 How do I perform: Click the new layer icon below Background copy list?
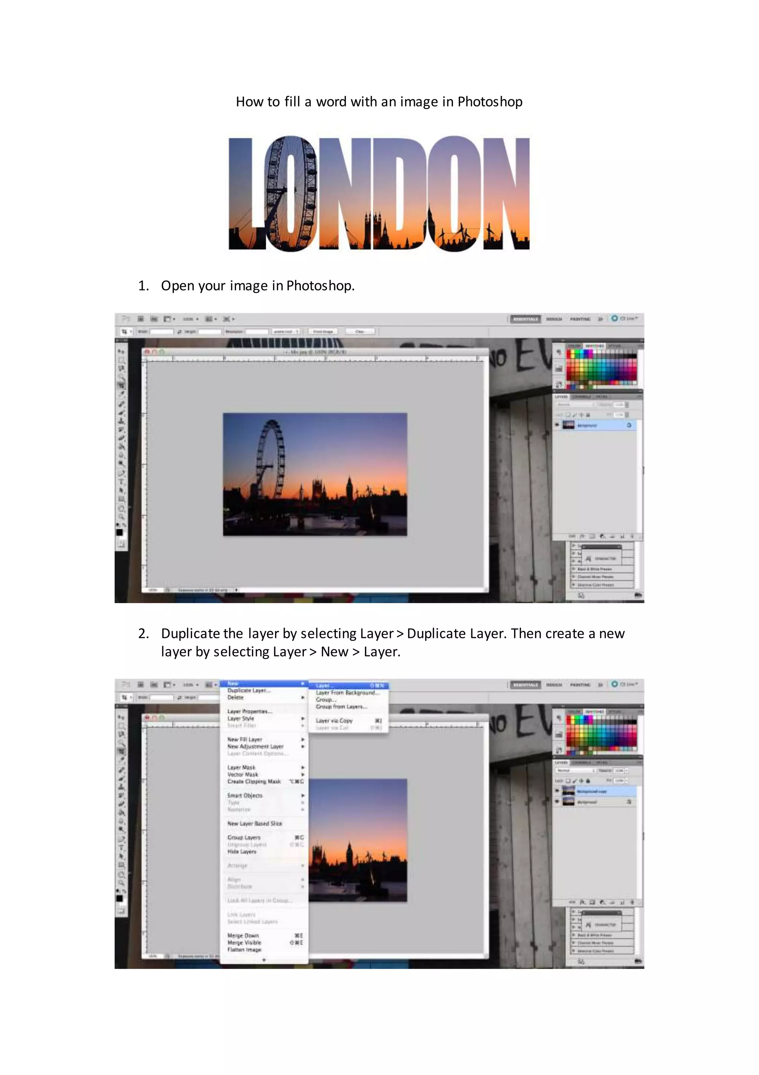(622, 902)
